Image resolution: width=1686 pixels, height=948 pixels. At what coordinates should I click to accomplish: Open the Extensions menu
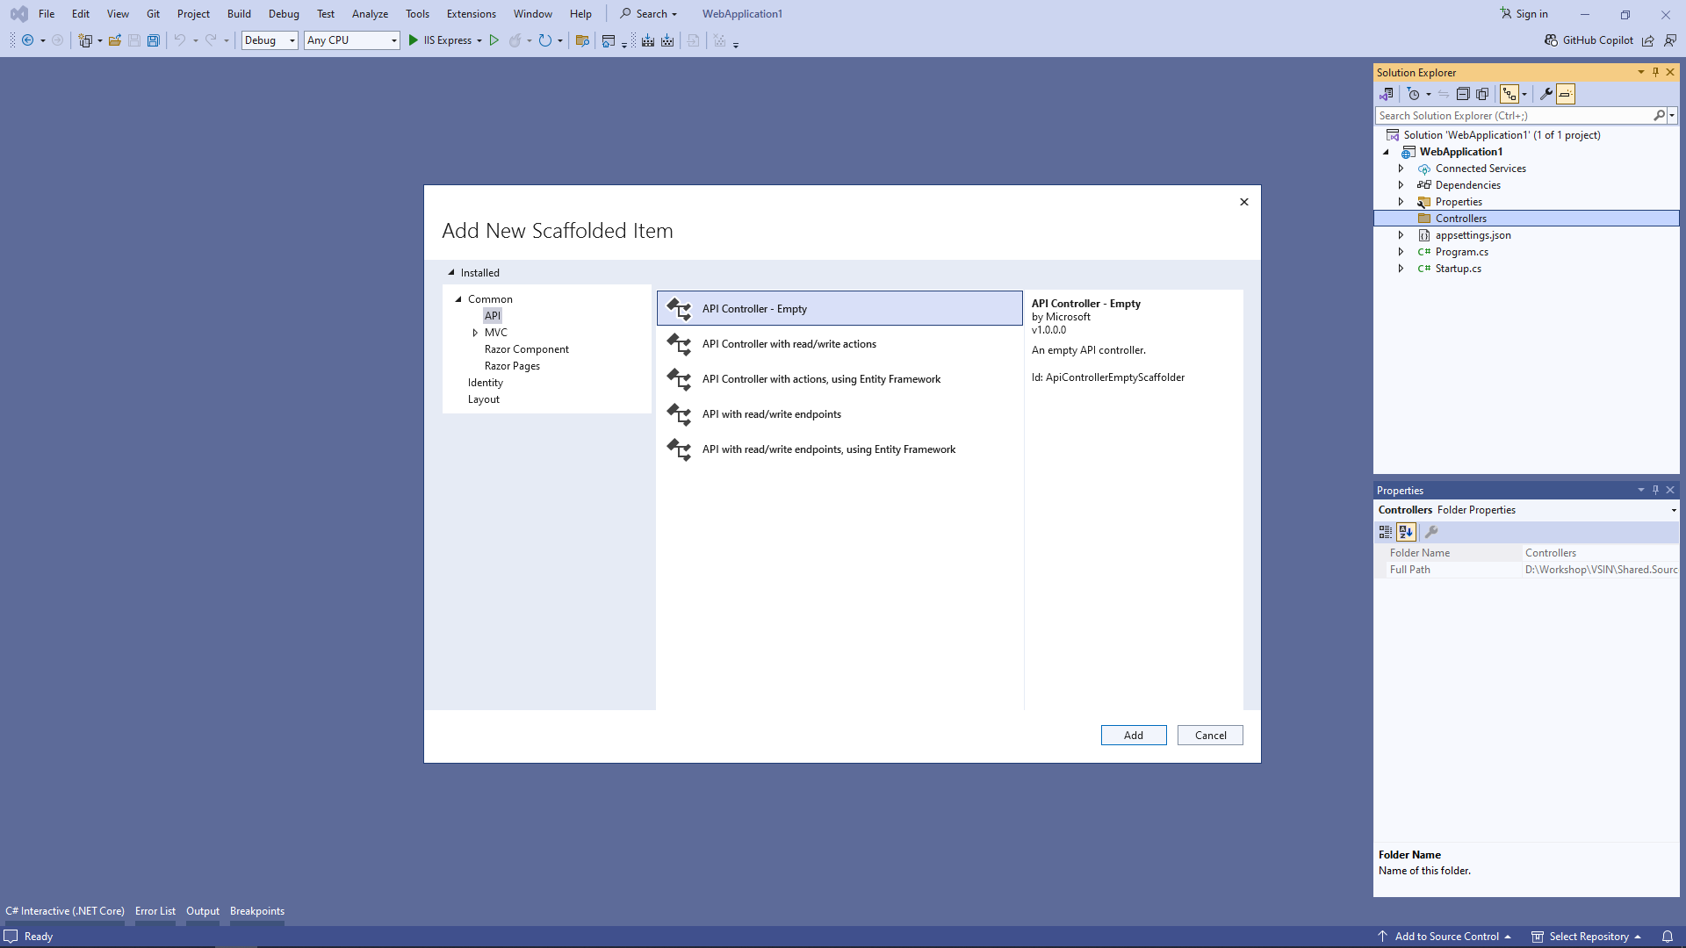tap(471, 14)
